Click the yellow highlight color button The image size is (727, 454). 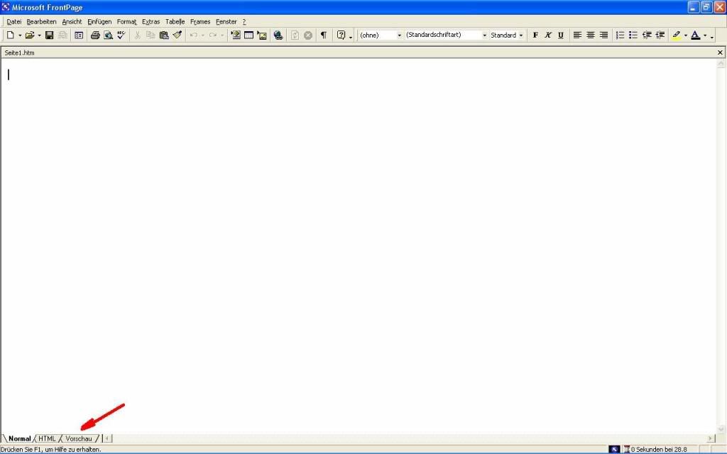tap(677, 35)
